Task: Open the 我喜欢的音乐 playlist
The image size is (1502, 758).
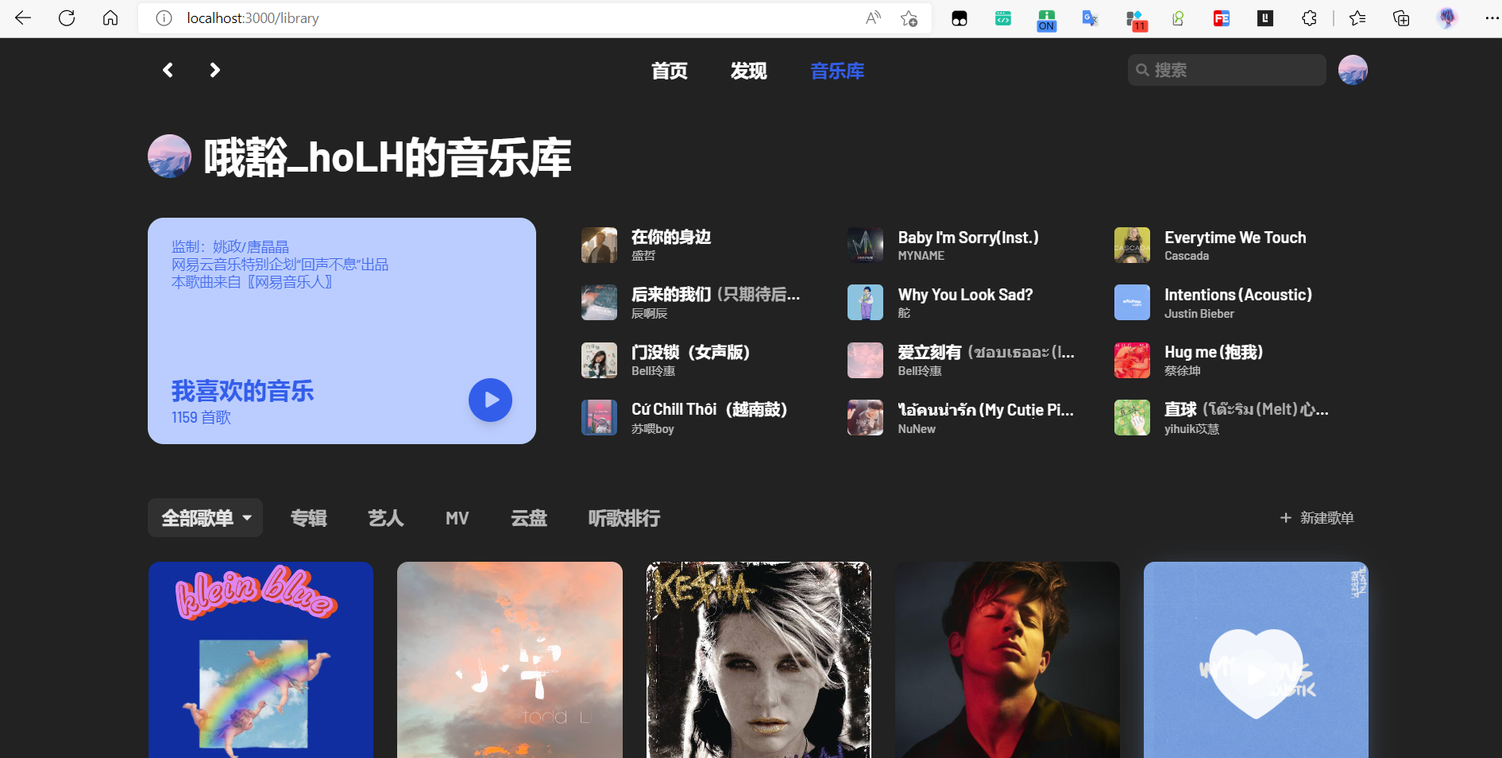Action: coord(243,391)
